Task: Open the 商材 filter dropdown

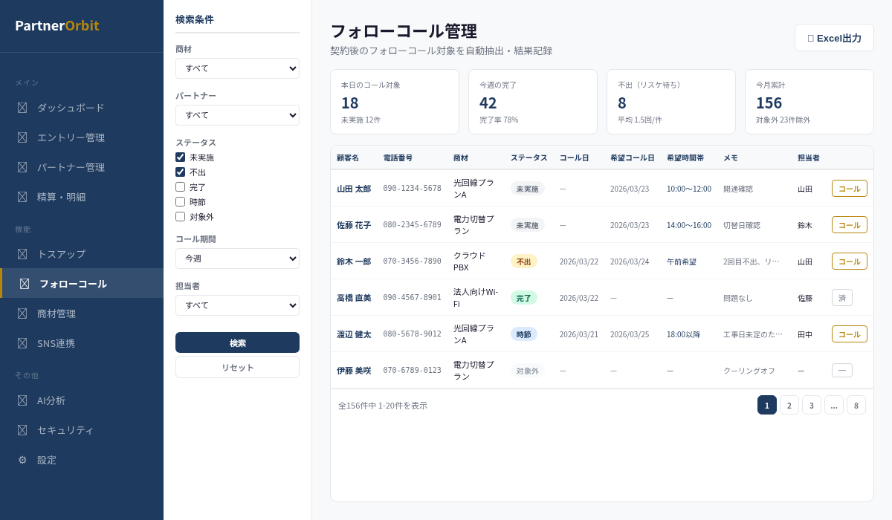Action: point(237,68)
